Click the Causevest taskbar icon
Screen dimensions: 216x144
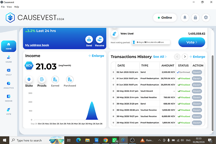click(123, 140)
